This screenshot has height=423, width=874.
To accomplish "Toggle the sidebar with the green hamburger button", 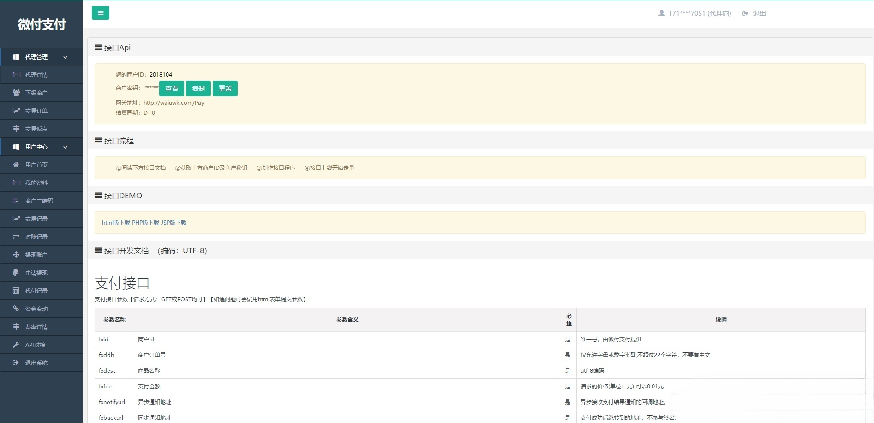I will (100, 13).
